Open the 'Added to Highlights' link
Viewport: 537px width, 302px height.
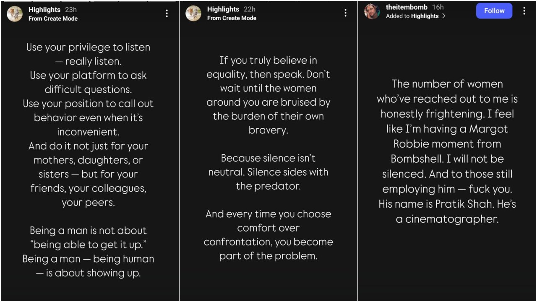click(x=412, y=16)
